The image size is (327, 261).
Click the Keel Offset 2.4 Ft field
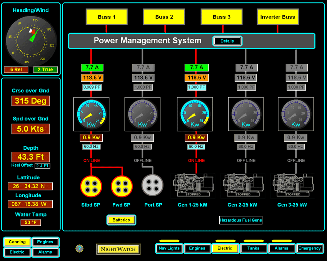pyautogui.click(x=42, y=166)
